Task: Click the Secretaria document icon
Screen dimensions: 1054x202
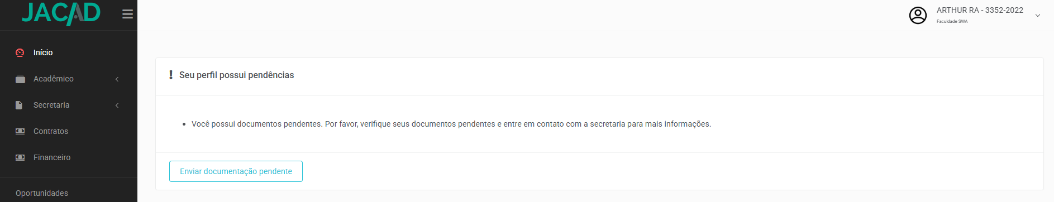Action: coord(19,105)
